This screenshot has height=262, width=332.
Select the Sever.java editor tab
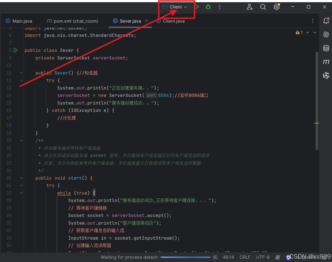130,21
